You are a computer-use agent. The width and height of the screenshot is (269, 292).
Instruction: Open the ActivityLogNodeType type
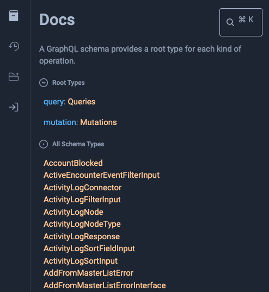click(x=82, y=224)
